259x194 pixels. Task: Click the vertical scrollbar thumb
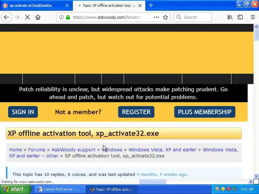256,35
